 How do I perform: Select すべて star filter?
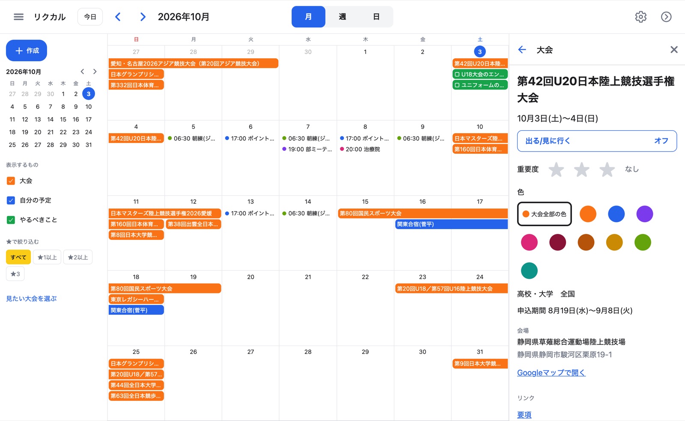click(x=18, y=257)
